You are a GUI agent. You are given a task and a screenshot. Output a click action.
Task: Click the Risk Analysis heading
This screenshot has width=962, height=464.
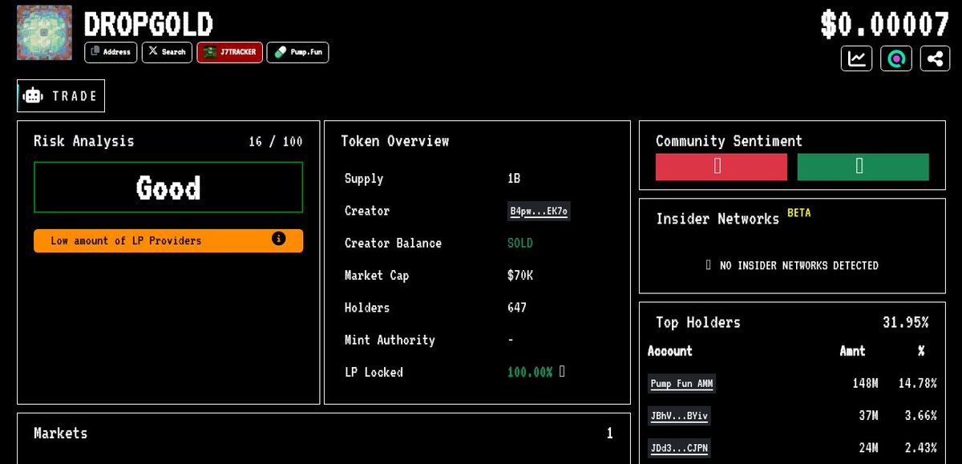click(x=83, y=141)
